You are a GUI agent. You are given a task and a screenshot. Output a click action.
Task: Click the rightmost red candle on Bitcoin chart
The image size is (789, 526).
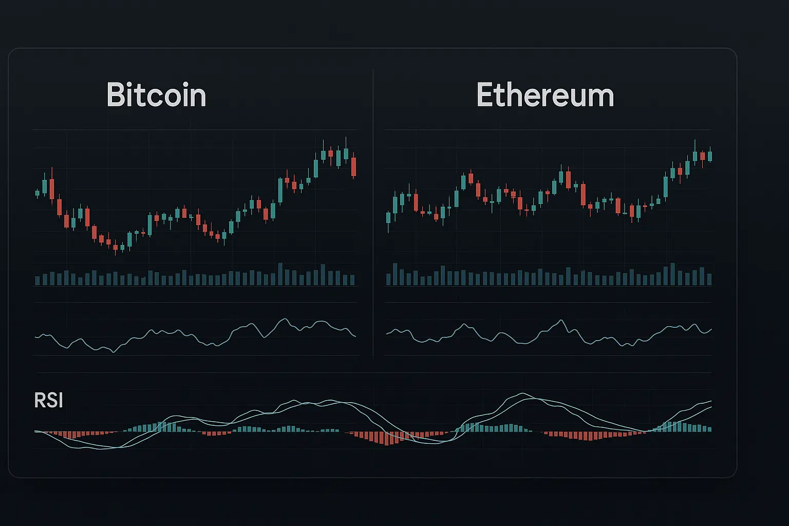[353, 166]
